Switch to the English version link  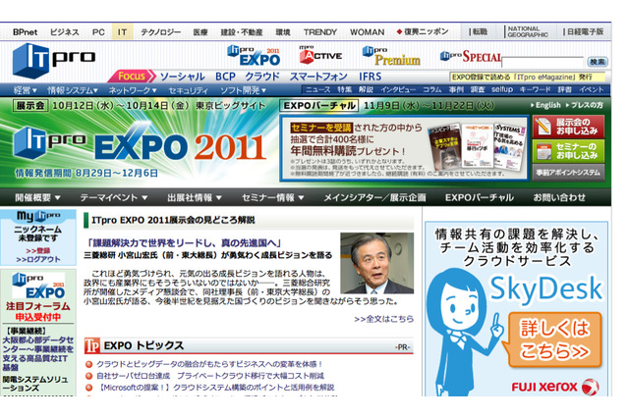coord(545,105)
